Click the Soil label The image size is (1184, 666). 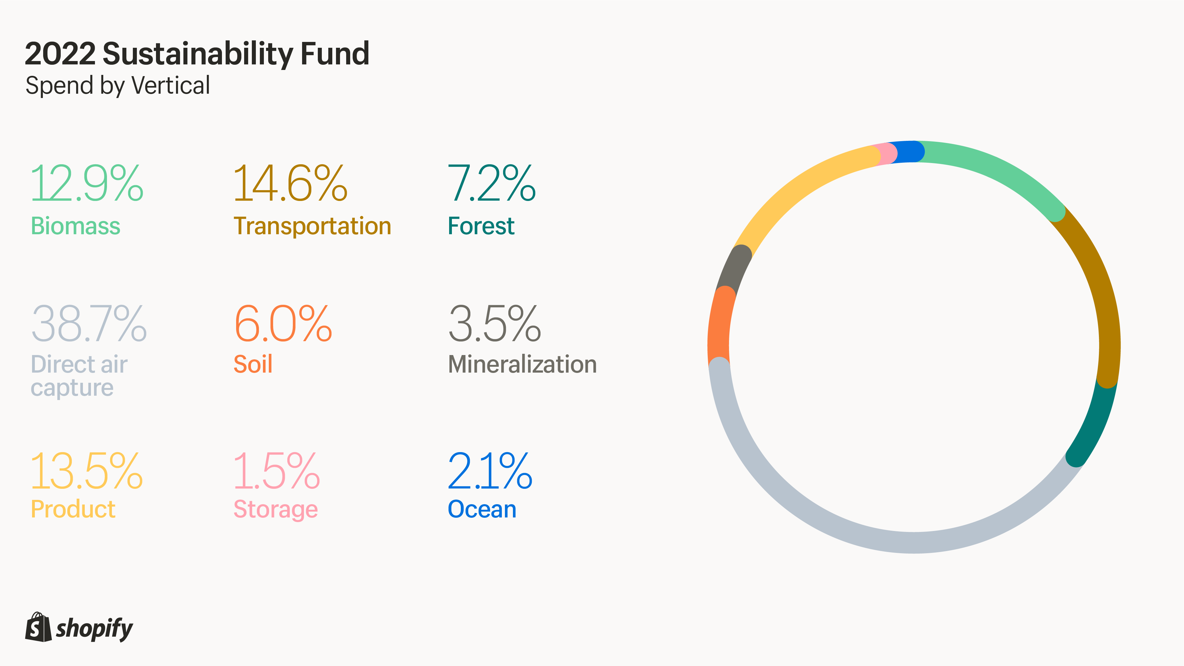coord(253,365)
